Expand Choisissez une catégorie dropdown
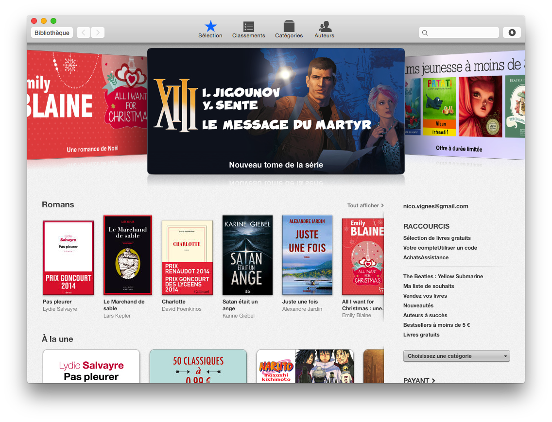Screen dimensions: 552x422 point(457,356)
